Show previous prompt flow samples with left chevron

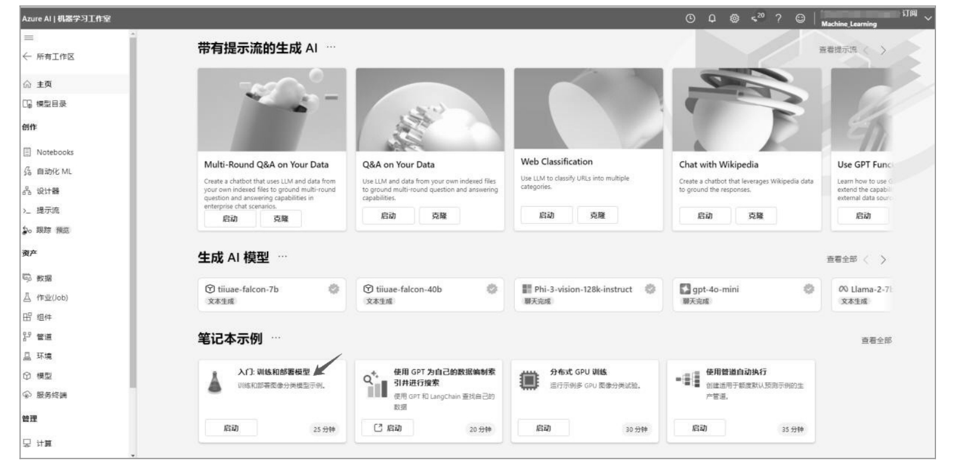pyautogui.click(x=866, y=50)
